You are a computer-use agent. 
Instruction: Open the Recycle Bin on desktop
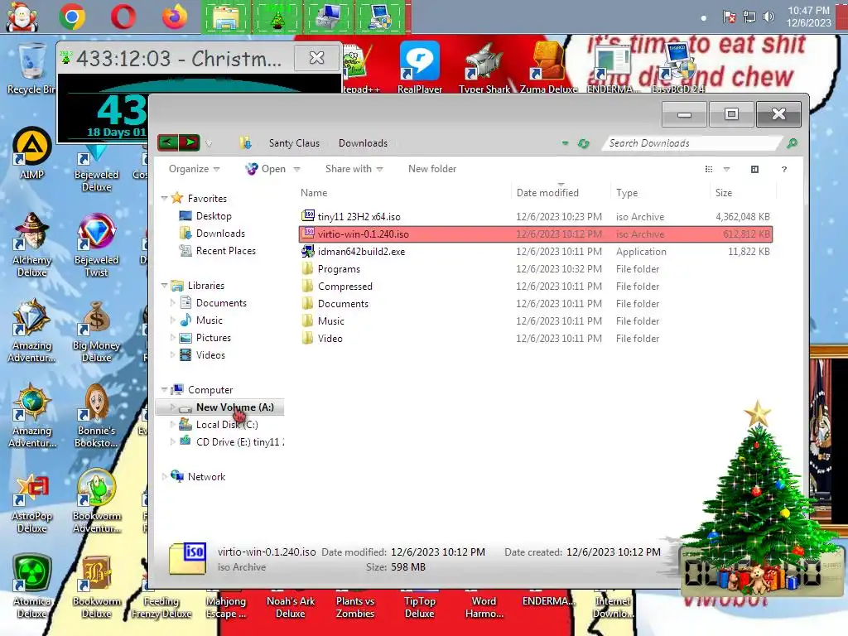click(31, 70)
